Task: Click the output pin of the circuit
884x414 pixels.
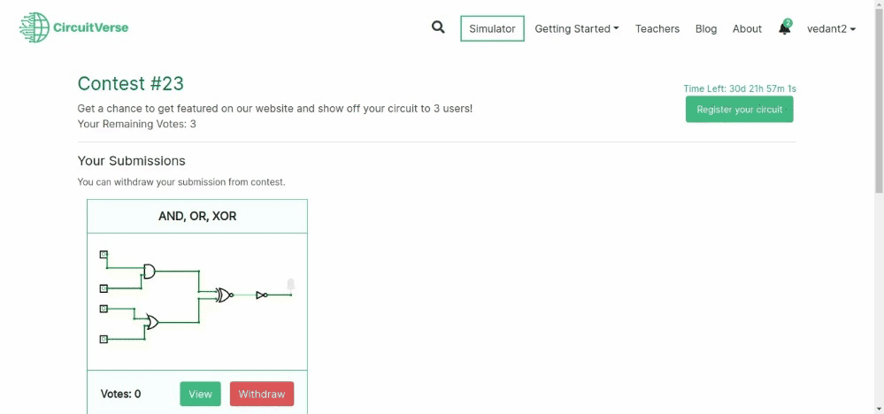Action: [x=290, y=285]
